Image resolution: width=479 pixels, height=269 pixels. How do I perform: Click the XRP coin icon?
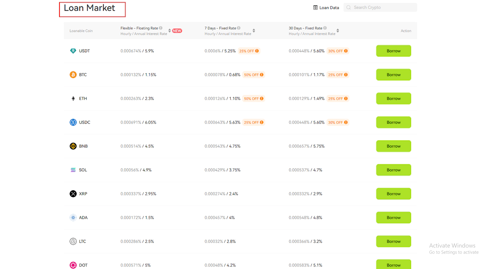73,194
